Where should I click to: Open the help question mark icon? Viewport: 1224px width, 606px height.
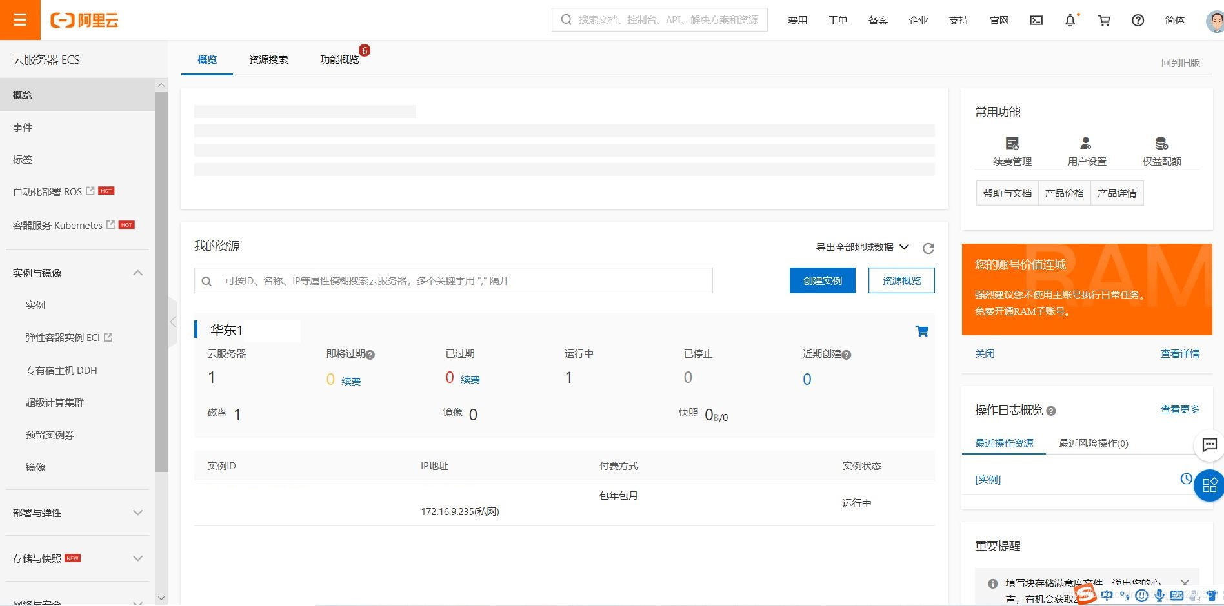[x=1138, y=21]
